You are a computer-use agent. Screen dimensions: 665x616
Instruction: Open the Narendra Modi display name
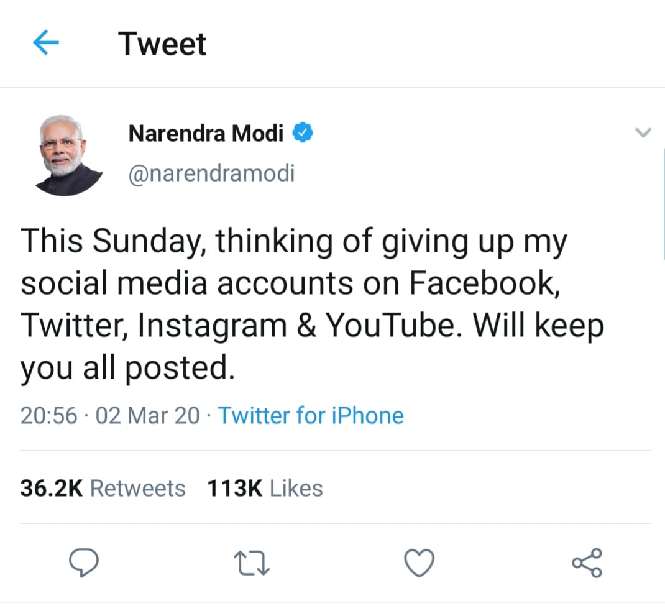[206, 133]
